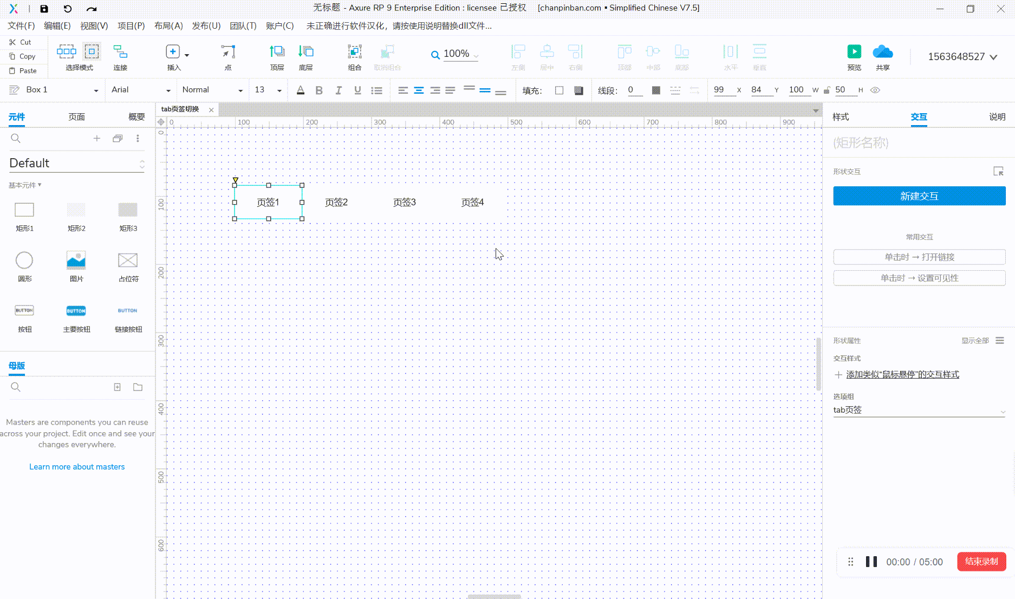1015x599 pixels.
Task: Redo the last action
Action: click(92, 9)
